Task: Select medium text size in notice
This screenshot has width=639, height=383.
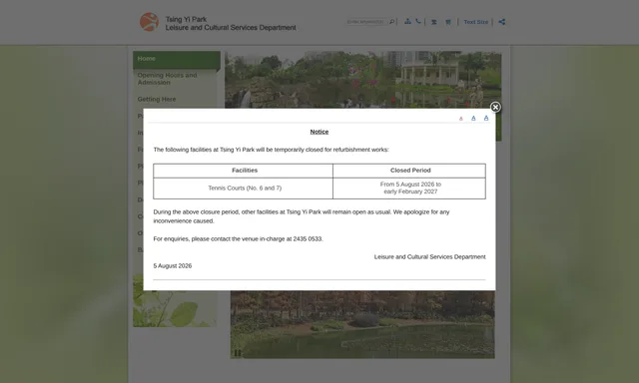Action: (473, 118)
